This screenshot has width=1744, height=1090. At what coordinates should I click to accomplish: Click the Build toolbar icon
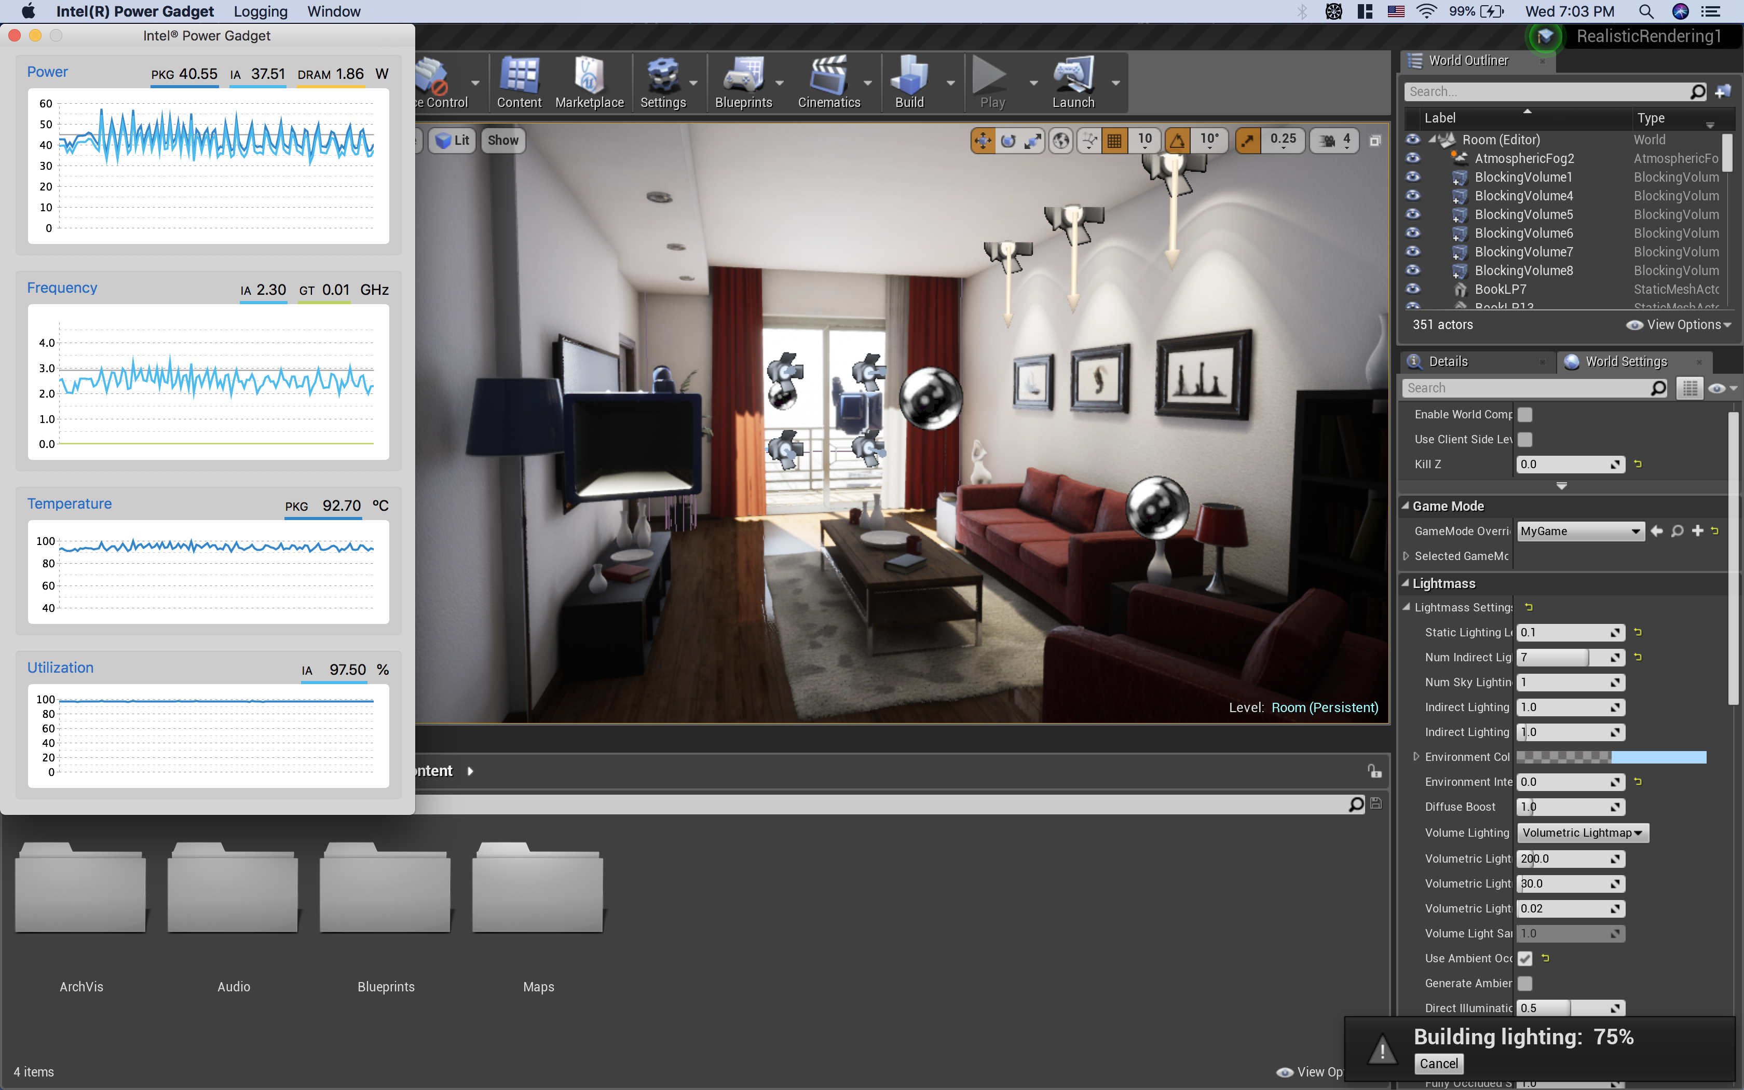click(909, 82)
